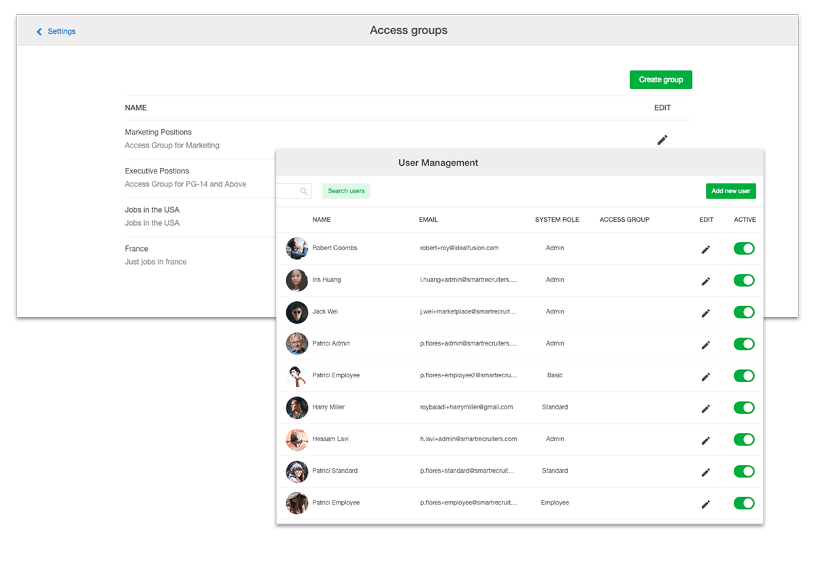Click the search magnifier icon in user search
This screenshot has height=561, width=816.
(x=304, y=192)
